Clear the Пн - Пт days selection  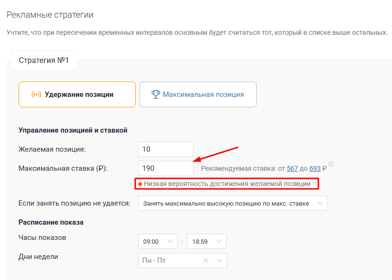coord(206,261)
